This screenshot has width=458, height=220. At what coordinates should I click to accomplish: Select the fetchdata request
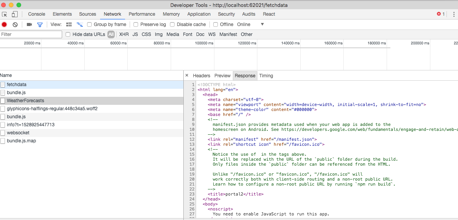click(91, 85)
